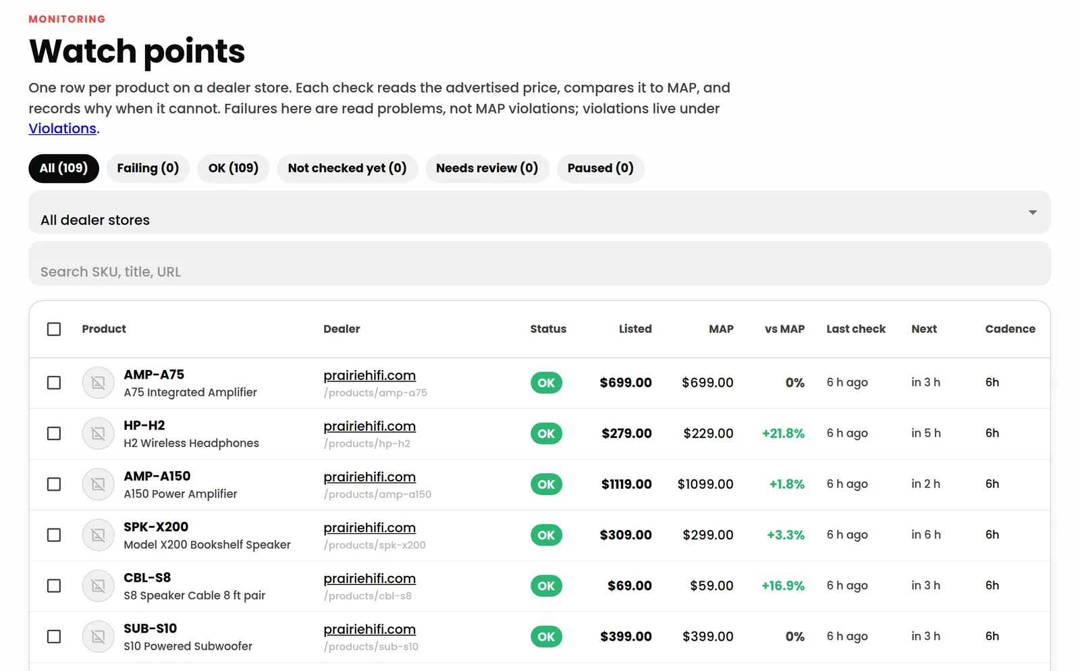Click the +21.8% vs MAP value
1080x671 pixels.
(x=783, y=433)
